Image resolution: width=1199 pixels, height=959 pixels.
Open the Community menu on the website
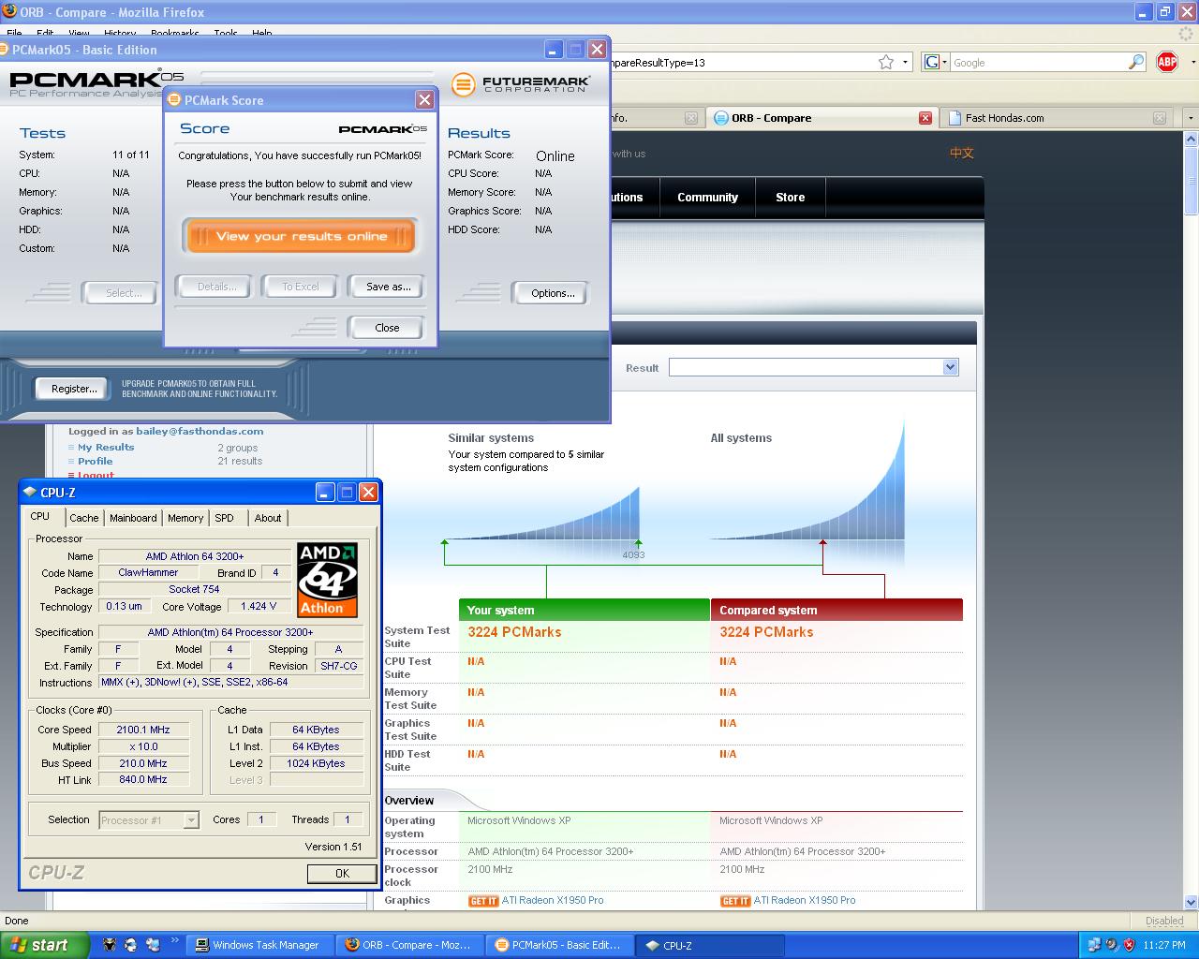click(707, 198)
